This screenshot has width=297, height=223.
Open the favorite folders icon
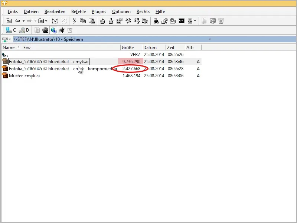click(x=41, y=21)
